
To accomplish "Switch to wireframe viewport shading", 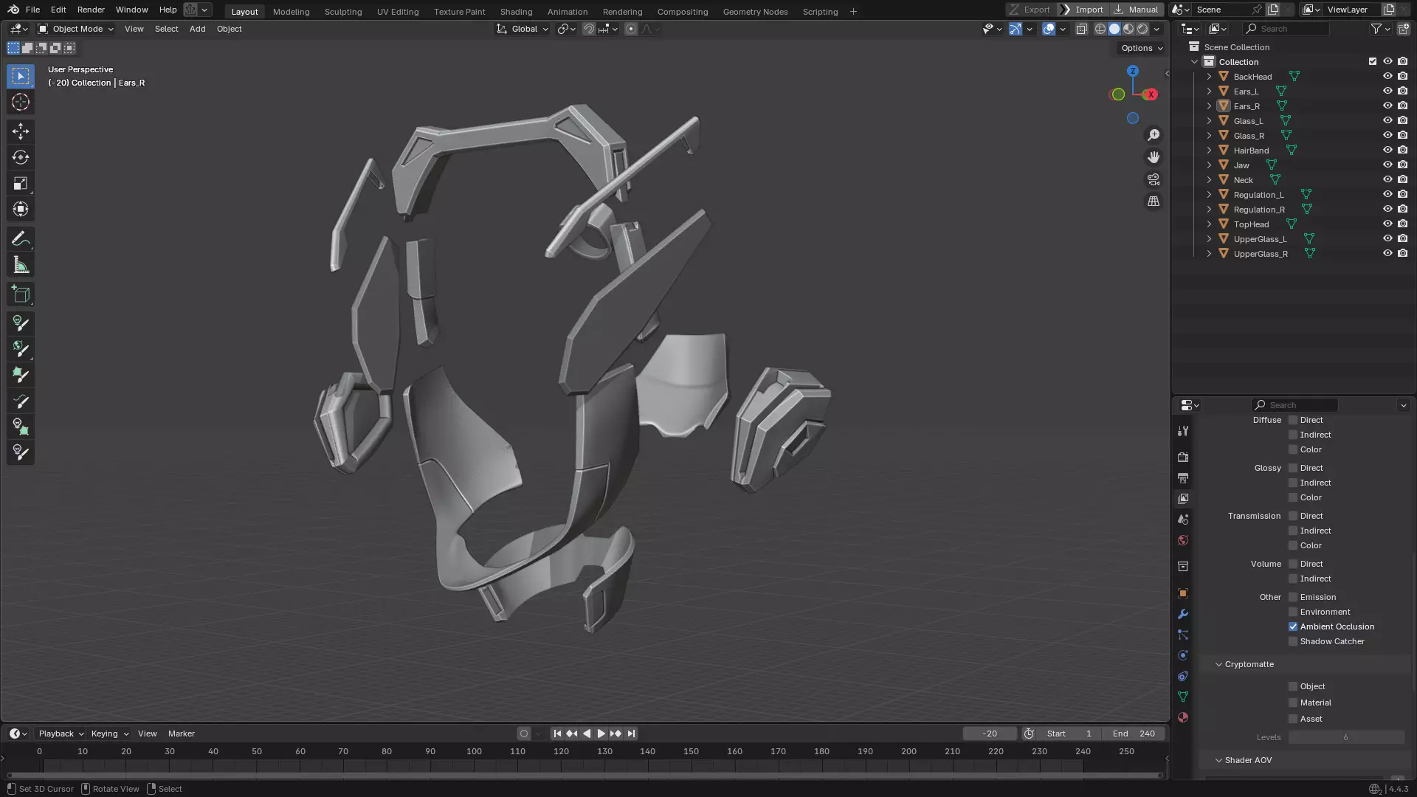I will click(x=1100, y=29).
